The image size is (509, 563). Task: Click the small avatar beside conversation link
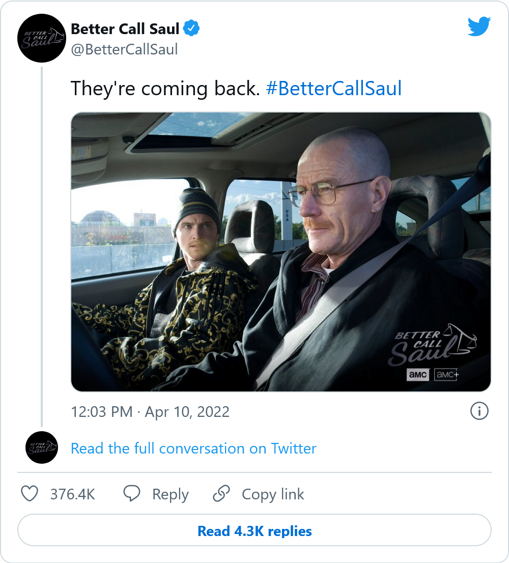(x=42, y=447)
